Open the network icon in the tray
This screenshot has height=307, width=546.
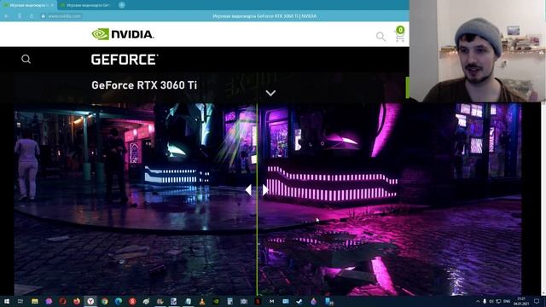[x=498, y=301]
